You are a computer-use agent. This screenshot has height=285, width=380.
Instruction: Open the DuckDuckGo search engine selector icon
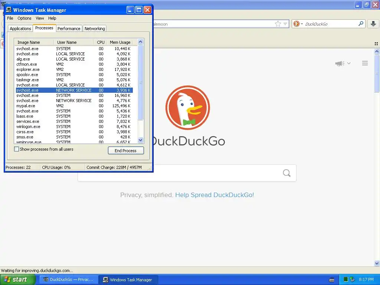point(298,24)
